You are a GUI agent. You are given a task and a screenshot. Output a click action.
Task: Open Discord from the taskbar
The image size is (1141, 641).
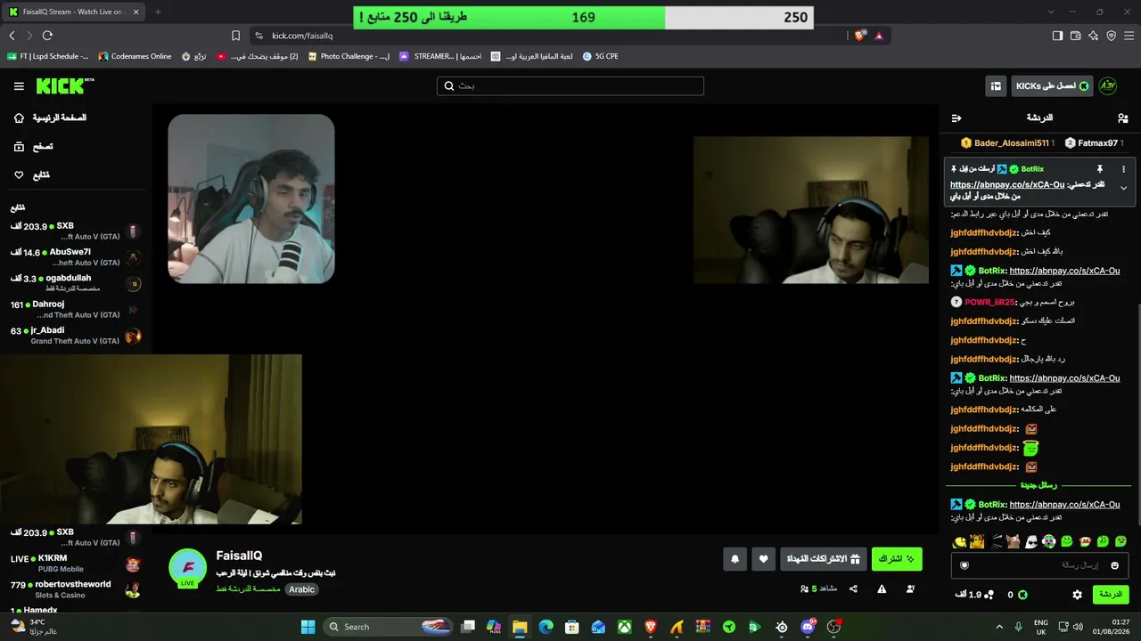[x=808, y=627]
